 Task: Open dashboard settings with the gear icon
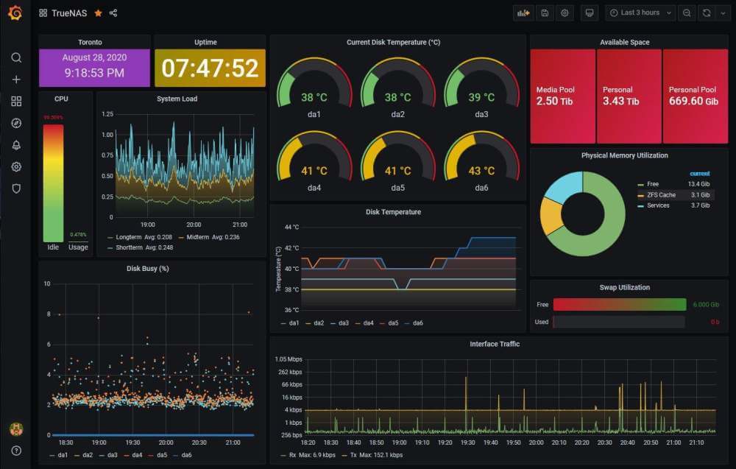pyautogui.click(x=564, y=13)
